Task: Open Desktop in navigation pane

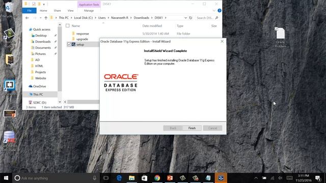Action: [41, 36]
